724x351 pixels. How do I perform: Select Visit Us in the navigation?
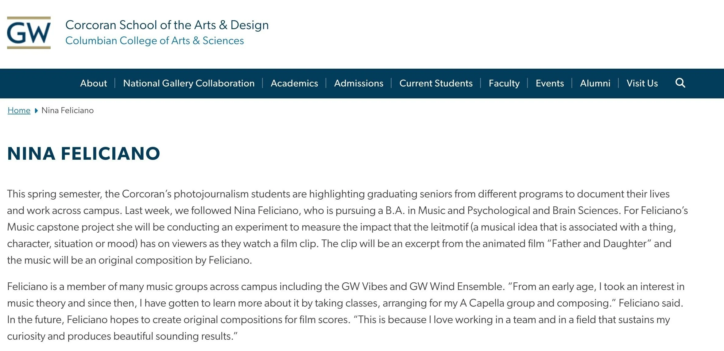pyautogui.click(x=642, y=83)
